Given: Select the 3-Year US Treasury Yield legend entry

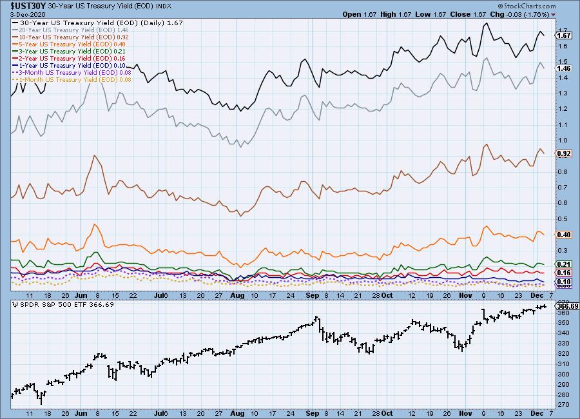Looking at the screenshot, I should click(x=69, y=51).
